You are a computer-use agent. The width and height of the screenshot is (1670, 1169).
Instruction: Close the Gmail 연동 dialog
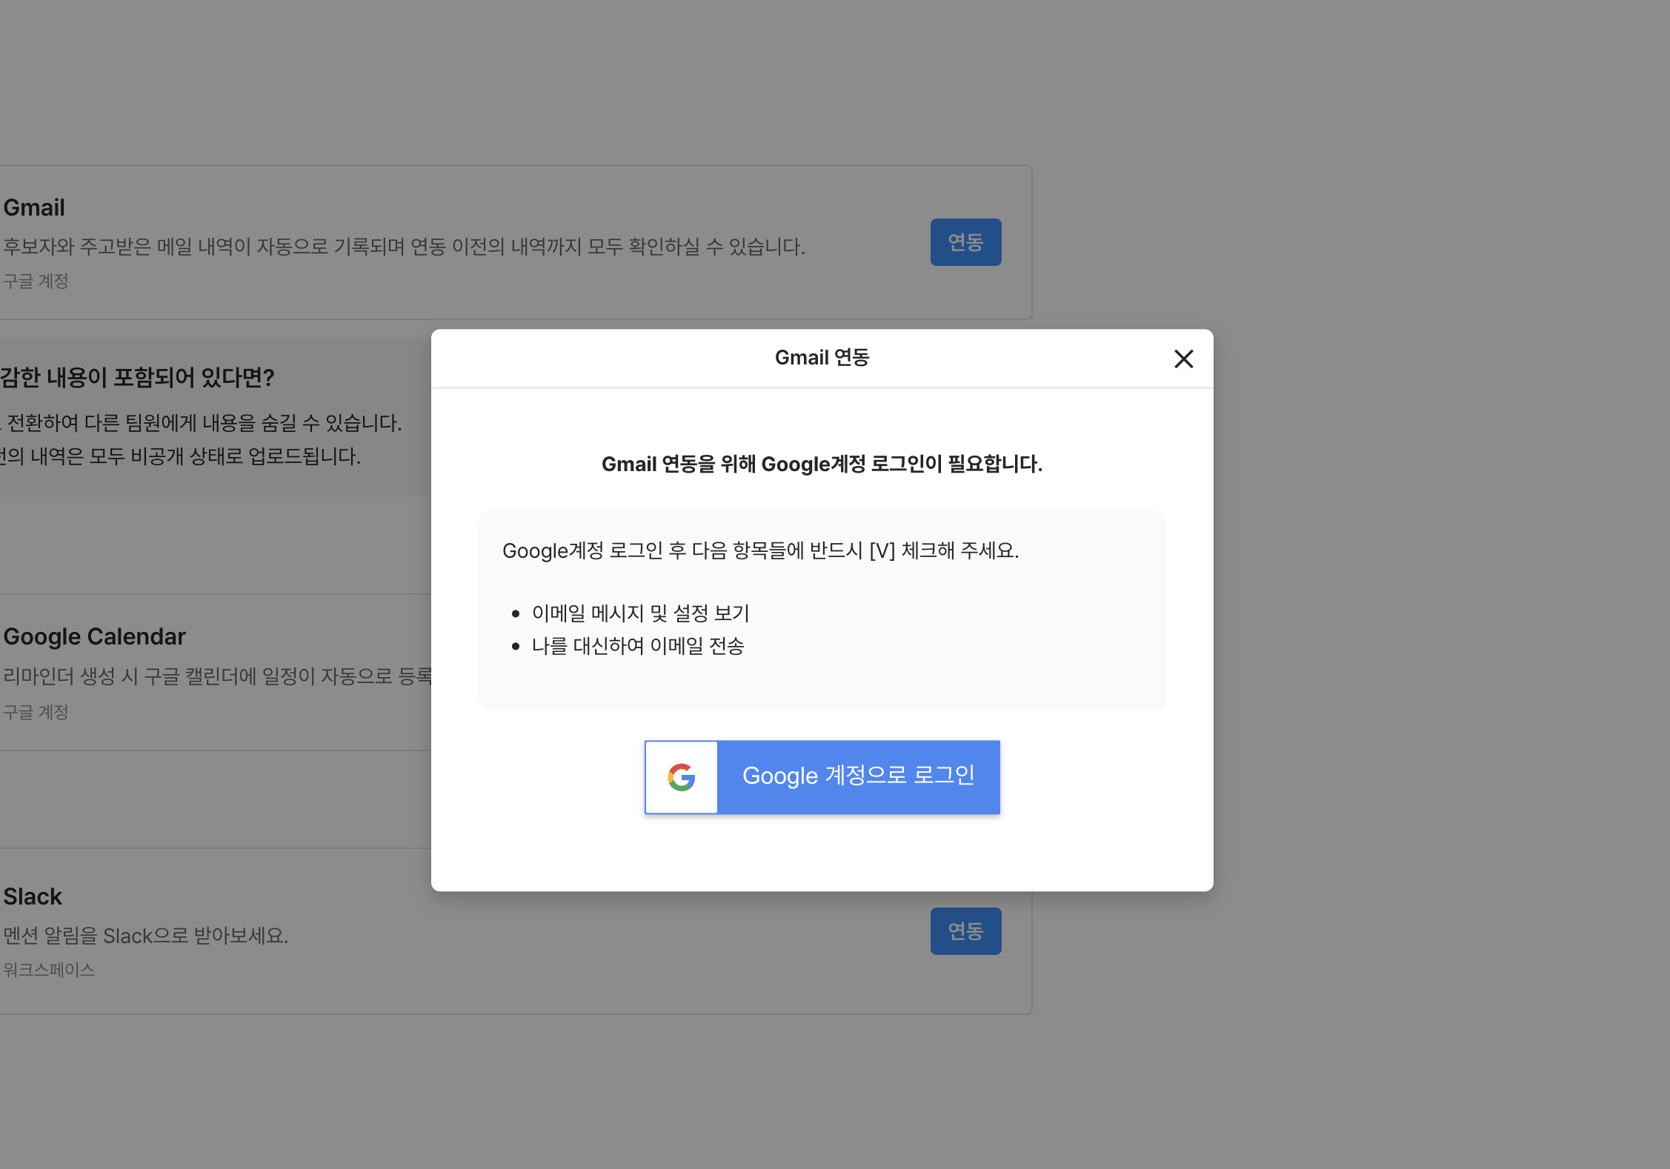1183,359
